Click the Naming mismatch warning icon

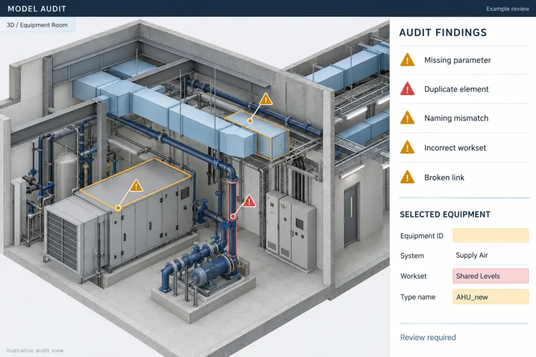pos(407,118)
